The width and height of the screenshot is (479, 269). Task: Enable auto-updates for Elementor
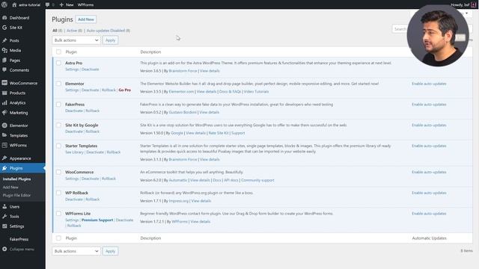point(429,84)
